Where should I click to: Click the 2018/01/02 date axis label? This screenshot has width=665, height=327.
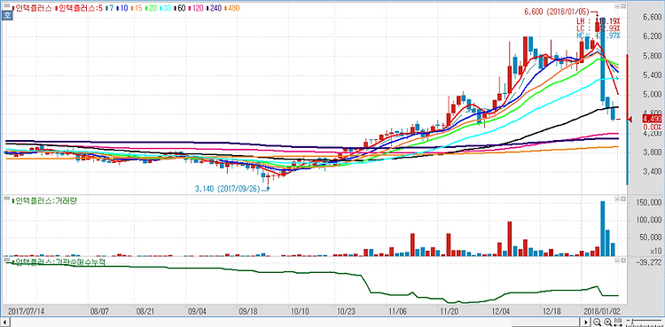point(602,311)
